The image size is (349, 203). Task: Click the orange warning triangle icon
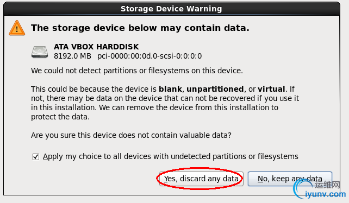(17, 28)
